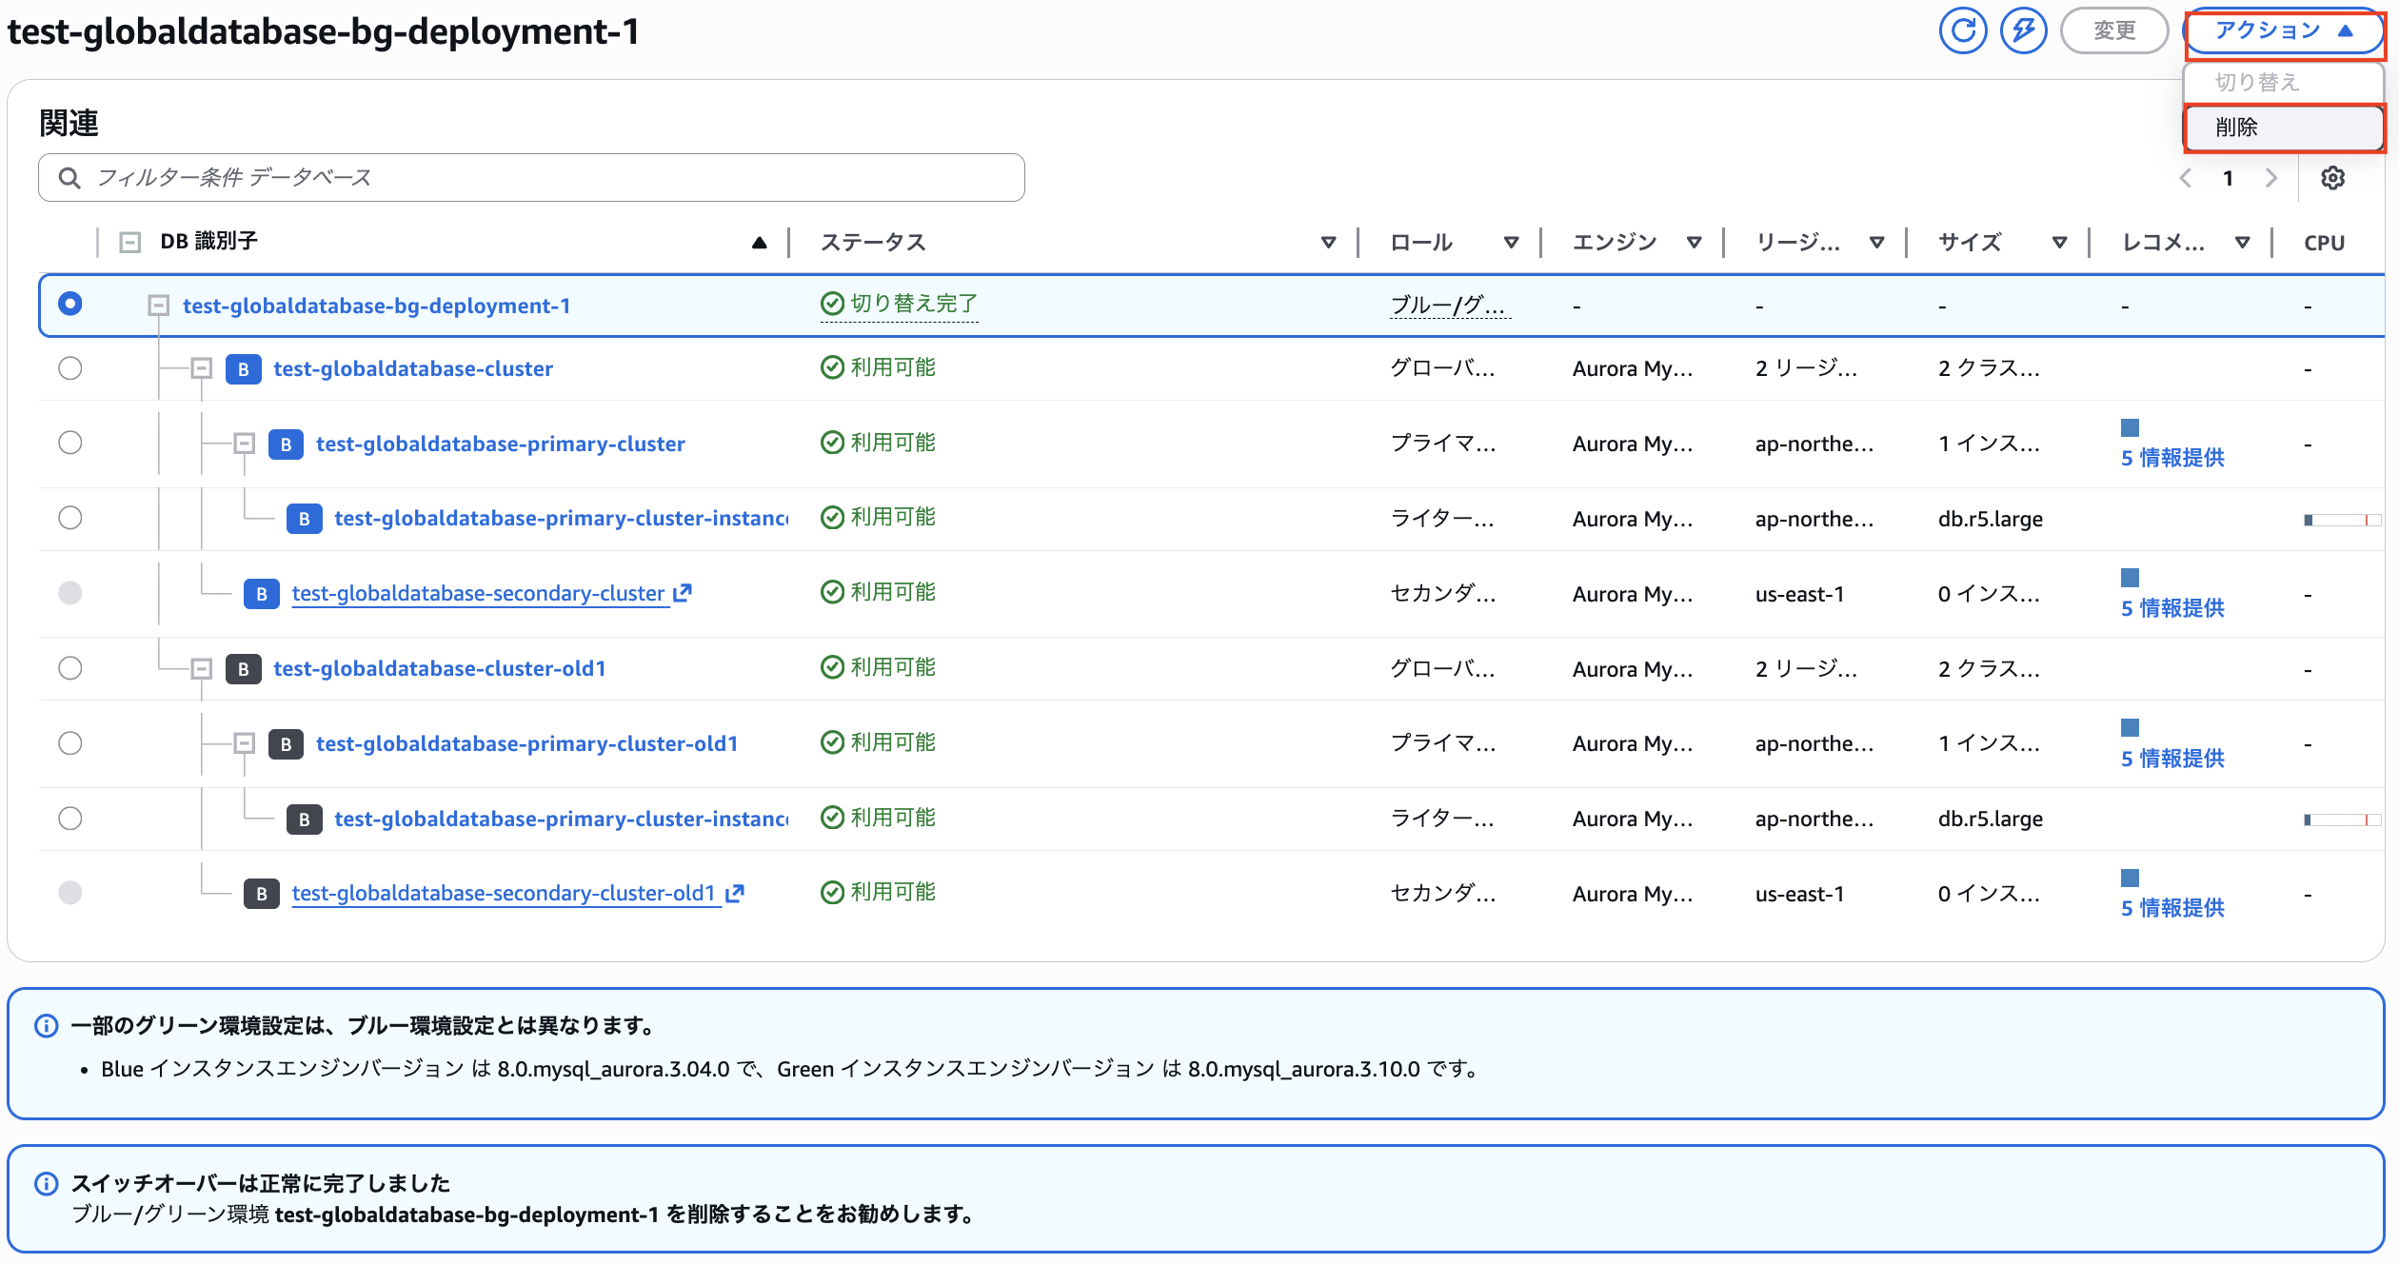The height and width of the screenshot is (1264, 2399).
Task: Open table preferences via the gear icon
Action: pyautogui.click(x=2333, y=178)
